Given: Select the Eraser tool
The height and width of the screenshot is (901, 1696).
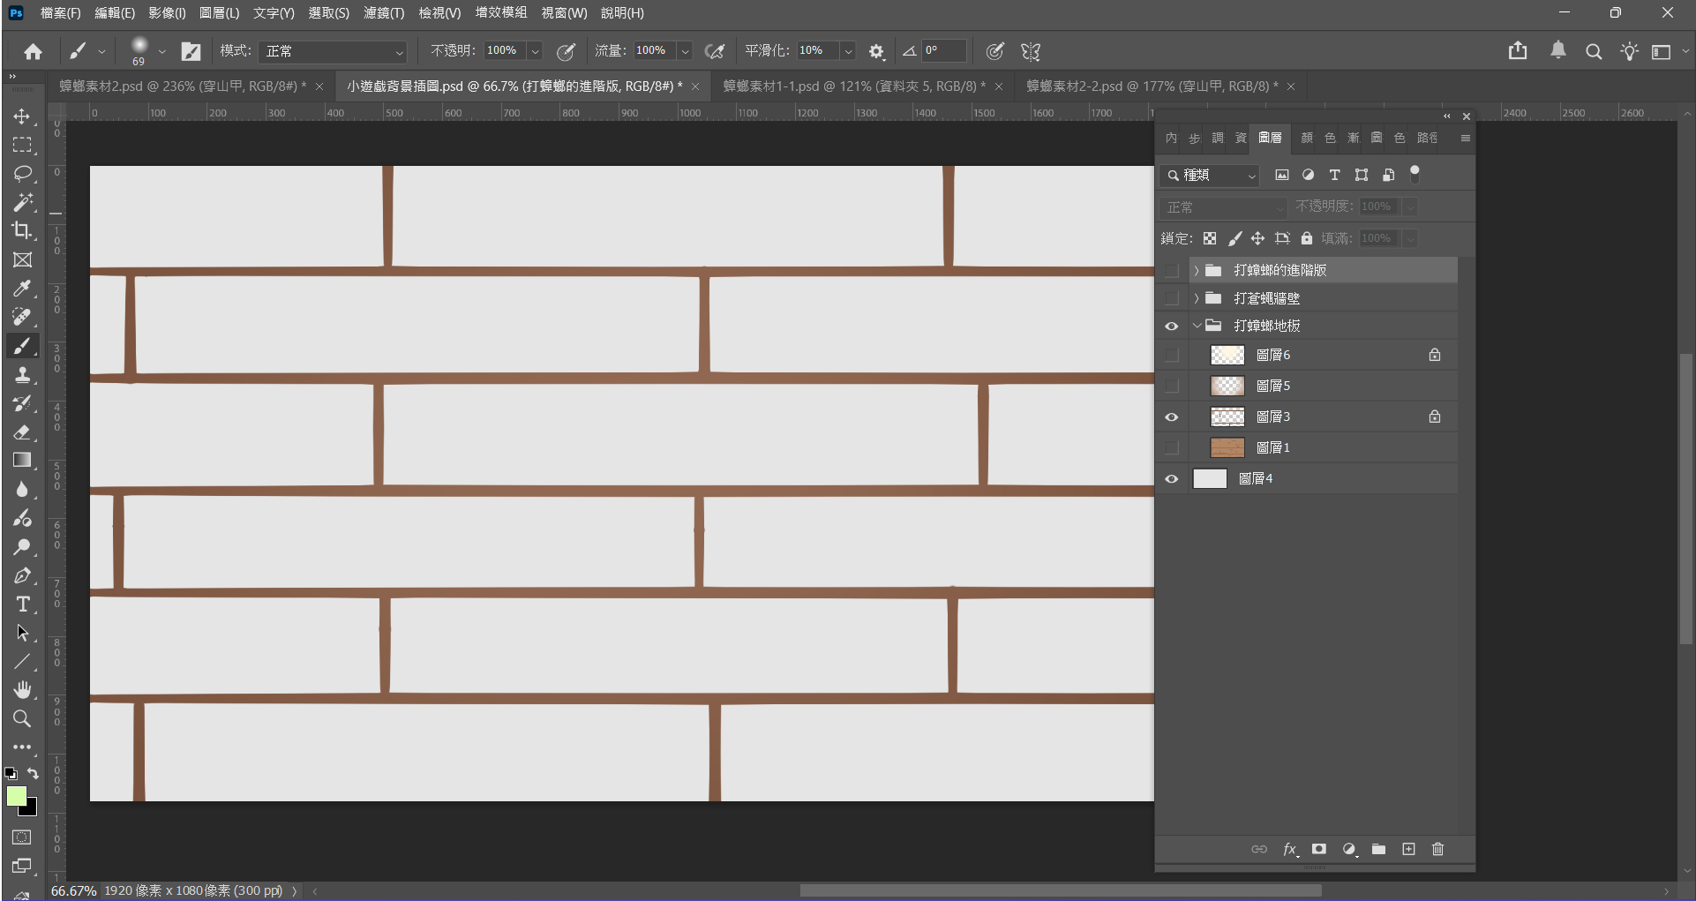Looking at the screenshot, I should tap(22, 432).
